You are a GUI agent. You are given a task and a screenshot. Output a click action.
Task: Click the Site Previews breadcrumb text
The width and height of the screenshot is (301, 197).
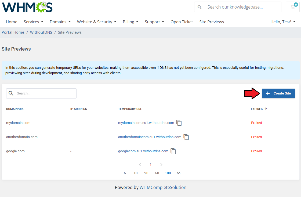click(70, 32)
